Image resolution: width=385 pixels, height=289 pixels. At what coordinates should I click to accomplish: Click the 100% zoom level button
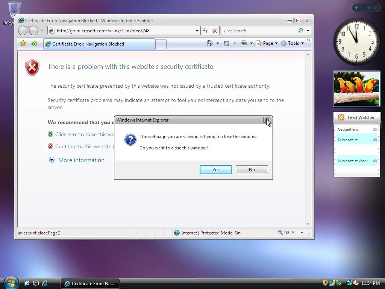(286, 233)
